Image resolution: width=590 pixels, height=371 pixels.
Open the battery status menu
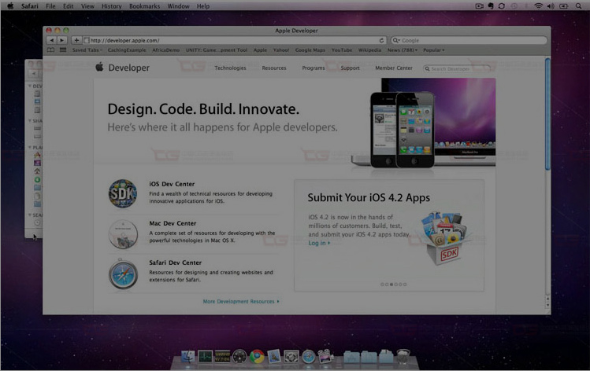(563, 6)
